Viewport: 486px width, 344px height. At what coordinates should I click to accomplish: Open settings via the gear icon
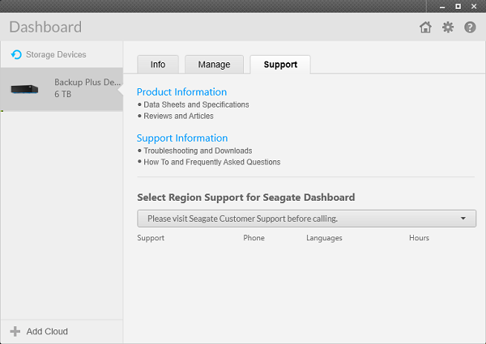click(x=448, y=28)
